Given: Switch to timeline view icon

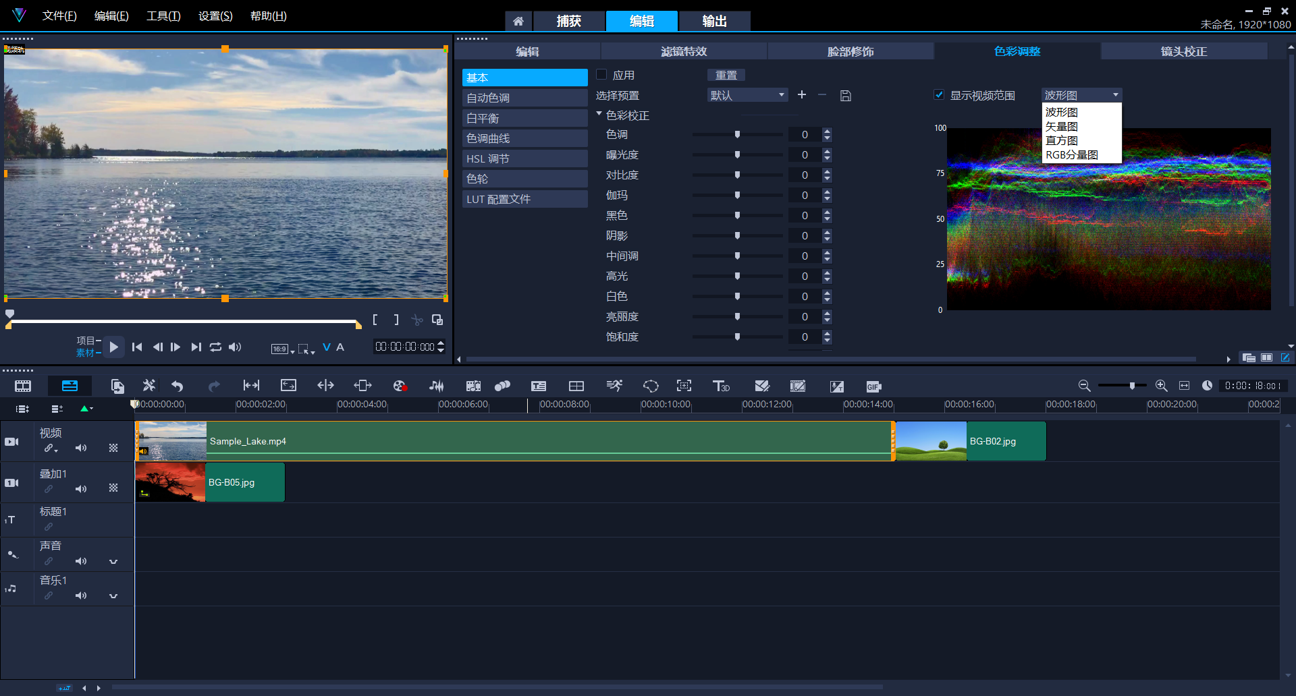Looking at the screenshot, I should click(x=70, y=386).
